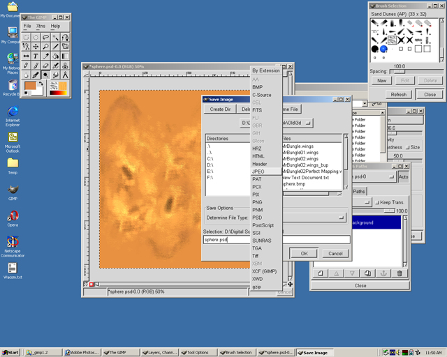Select the Flip tool
Image resolution: width=447 pixels, height=357 pixels.
(x=27, y=56)
